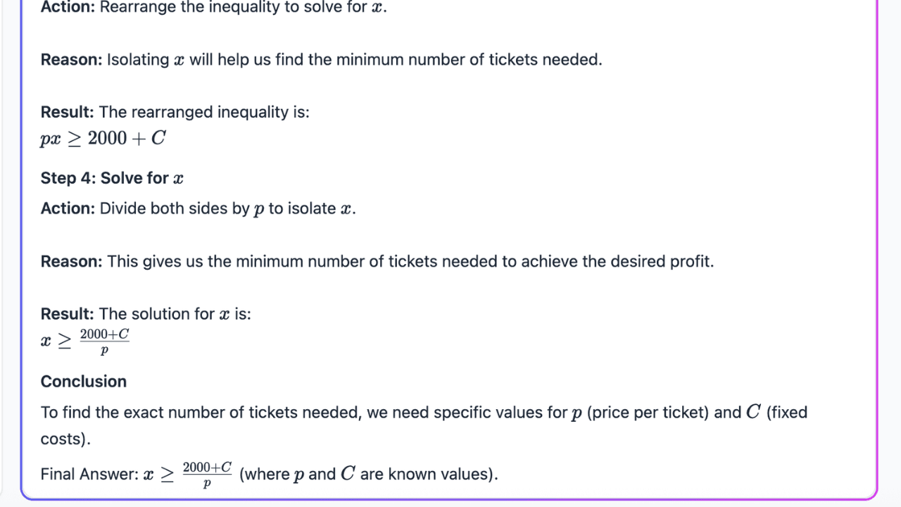This screenshot has height=507, width=901.
Task: Click the "This gives us the minimum number" sentence
Action: 410,261
